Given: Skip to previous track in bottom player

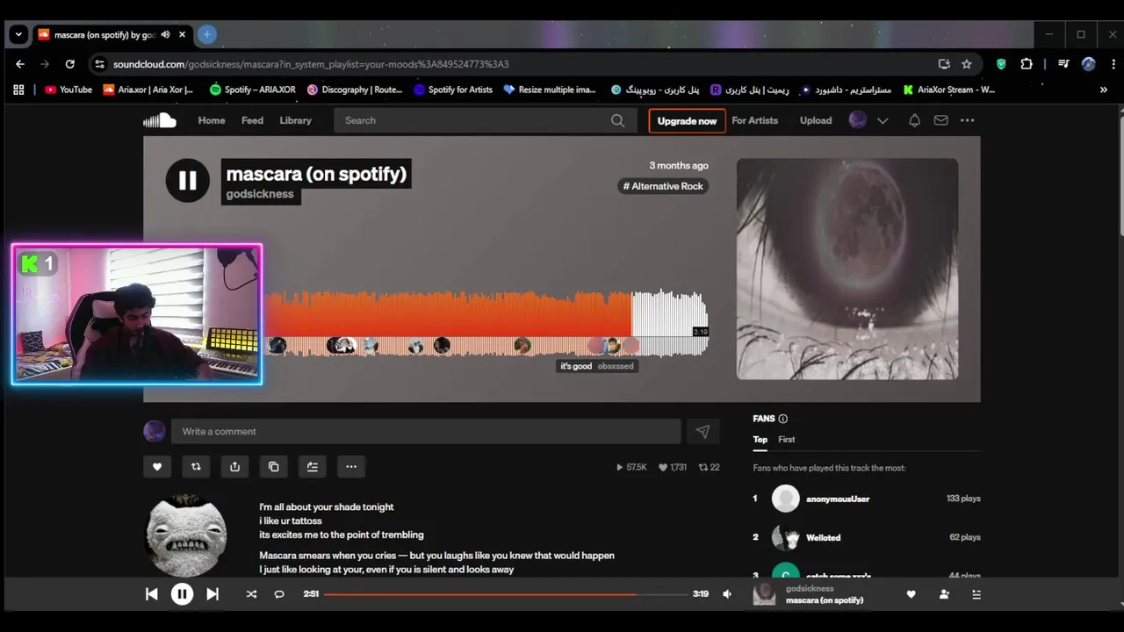Looking at the screenshot, I should coord(151,594).
